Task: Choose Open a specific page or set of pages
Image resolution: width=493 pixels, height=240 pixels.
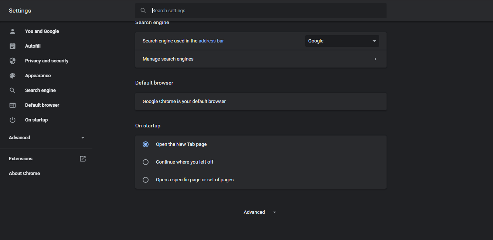Action: (x=146, y=180)
